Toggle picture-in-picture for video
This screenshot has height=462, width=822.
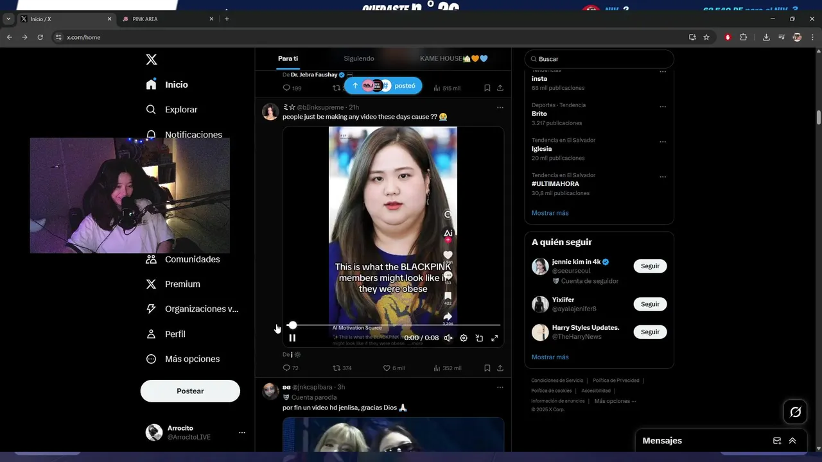pyautogui.click(x=479, y=338)
